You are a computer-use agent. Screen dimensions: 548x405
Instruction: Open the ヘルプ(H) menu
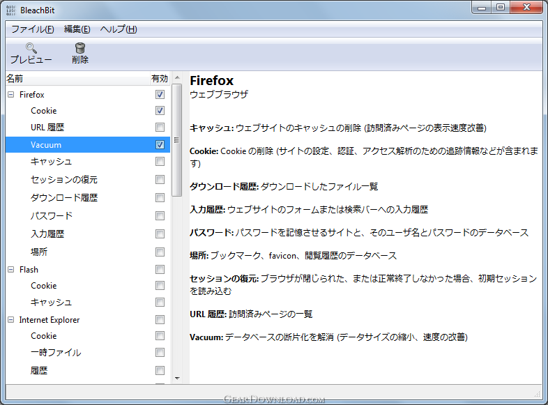(119, 29)
